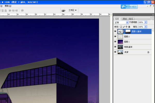Click the horizontal ruler at the top
155x103 pixels.
click(55, 14)
